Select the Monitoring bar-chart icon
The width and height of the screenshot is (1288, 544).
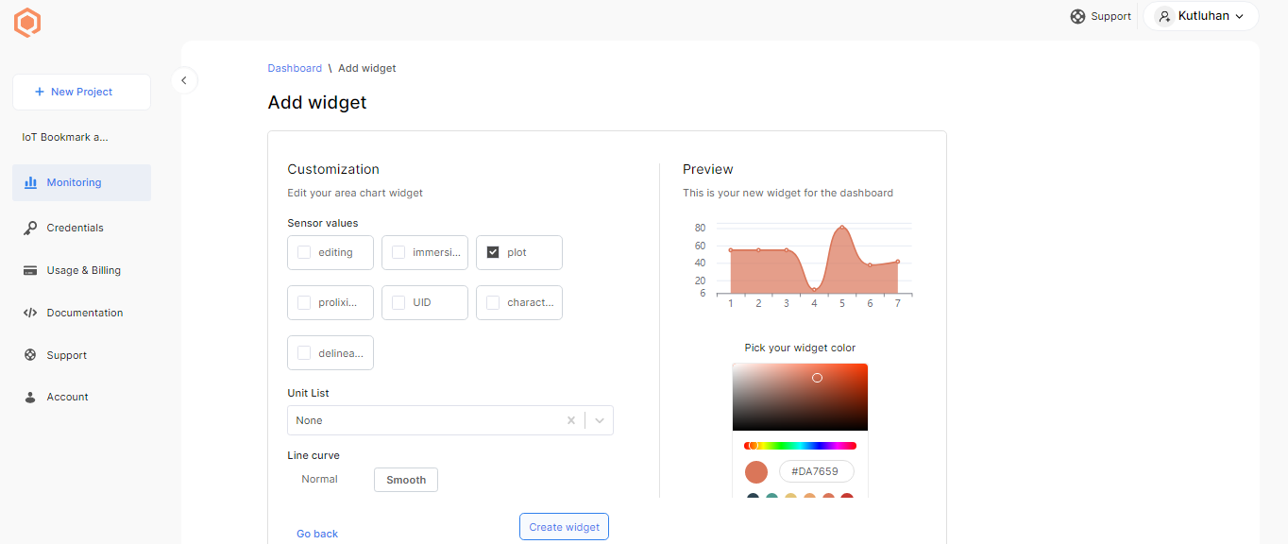tap(31, 182)
